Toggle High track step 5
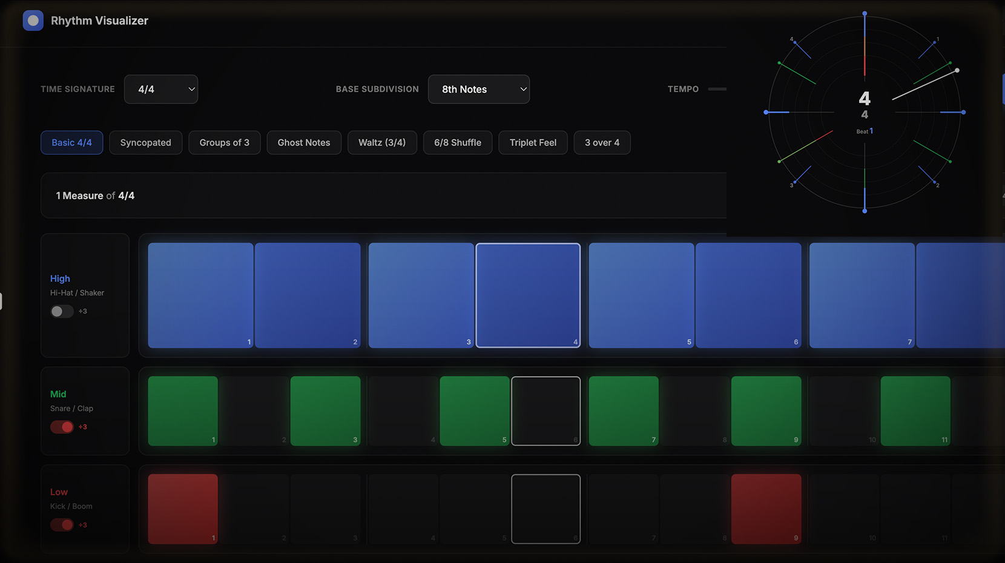This screenshot has height=563, width=1005. click(641, 295)
